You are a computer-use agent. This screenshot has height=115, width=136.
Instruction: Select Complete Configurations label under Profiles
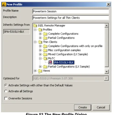click(63, 34)
